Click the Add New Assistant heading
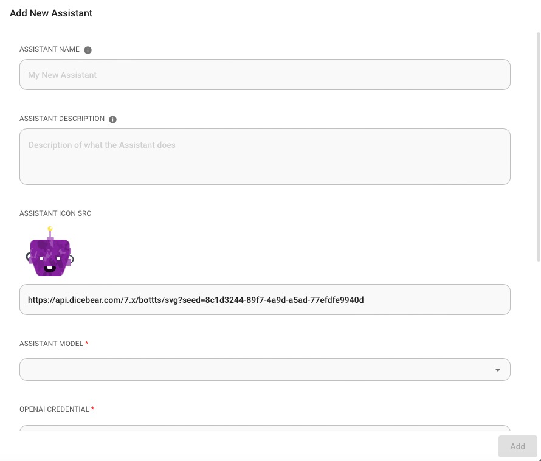 point(51,13)
